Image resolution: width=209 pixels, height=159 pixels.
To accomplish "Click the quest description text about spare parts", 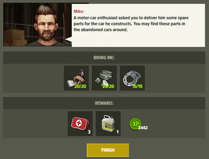I will pos(131,24).
